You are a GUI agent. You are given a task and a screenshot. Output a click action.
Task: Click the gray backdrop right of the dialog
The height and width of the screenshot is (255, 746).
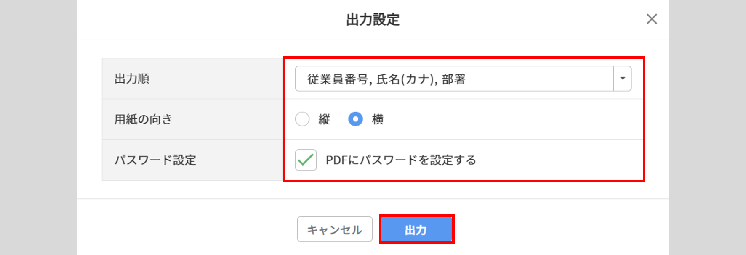(x=707, y=126)
